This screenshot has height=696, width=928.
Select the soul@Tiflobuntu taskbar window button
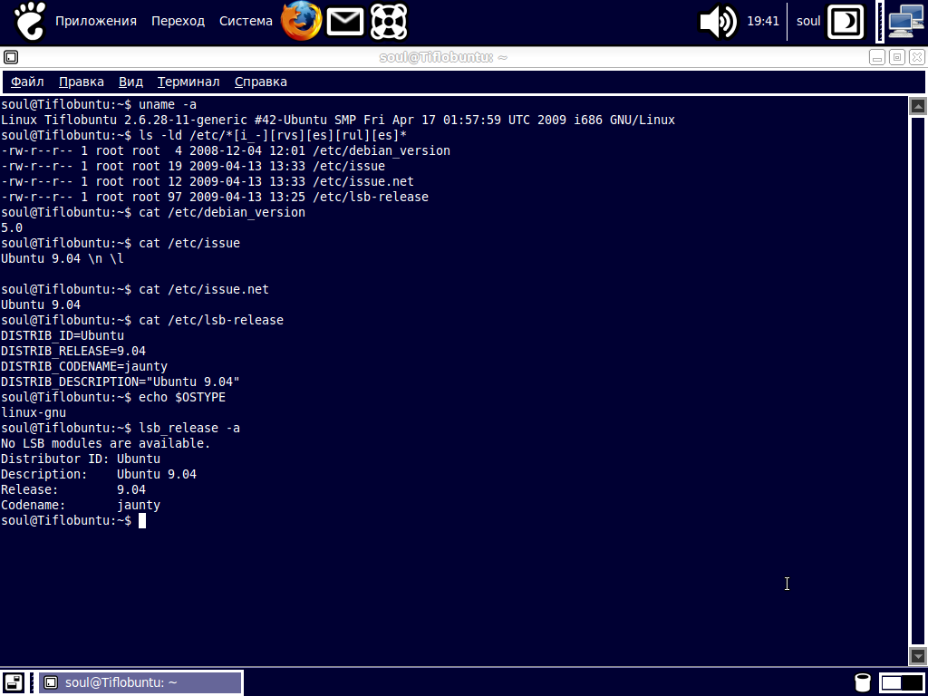click(140, 682)
